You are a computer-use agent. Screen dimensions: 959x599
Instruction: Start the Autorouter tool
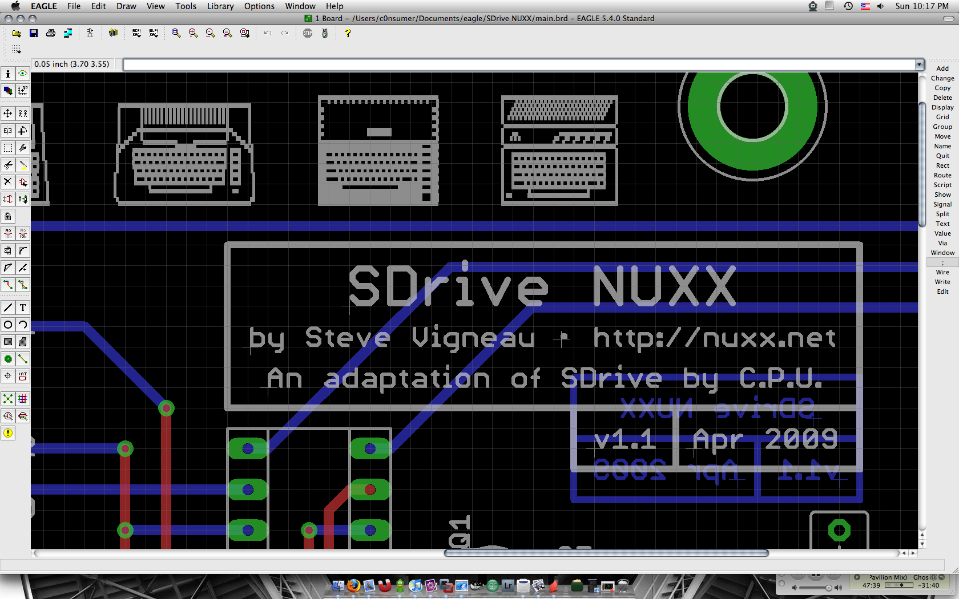[x=23, y=399]
